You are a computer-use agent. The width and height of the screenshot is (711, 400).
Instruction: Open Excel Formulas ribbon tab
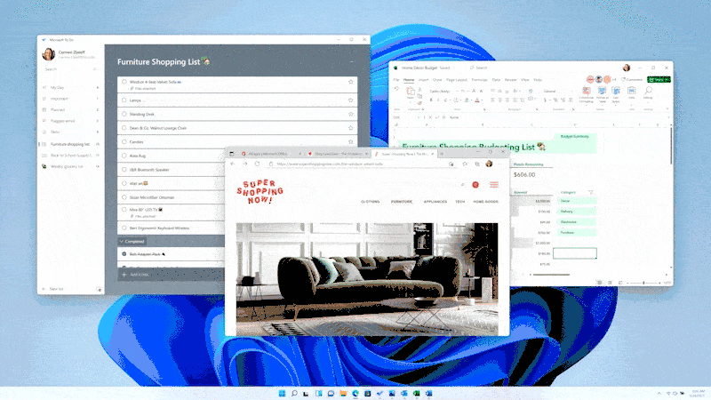(479, 80)
